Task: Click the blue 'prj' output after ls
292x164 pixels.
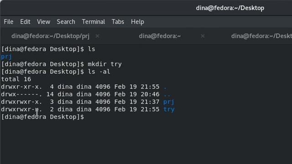Action: pyautogui.click(x=6, y=56)
